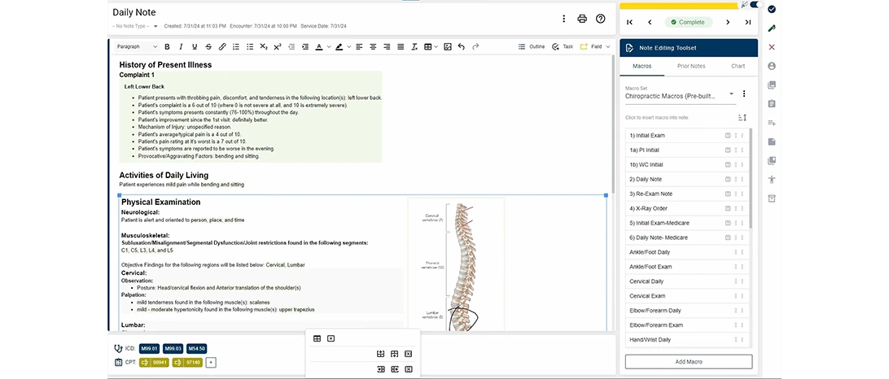Open the help question mark icon
Screen dimensions: 889x379
[x=601, y=19]
